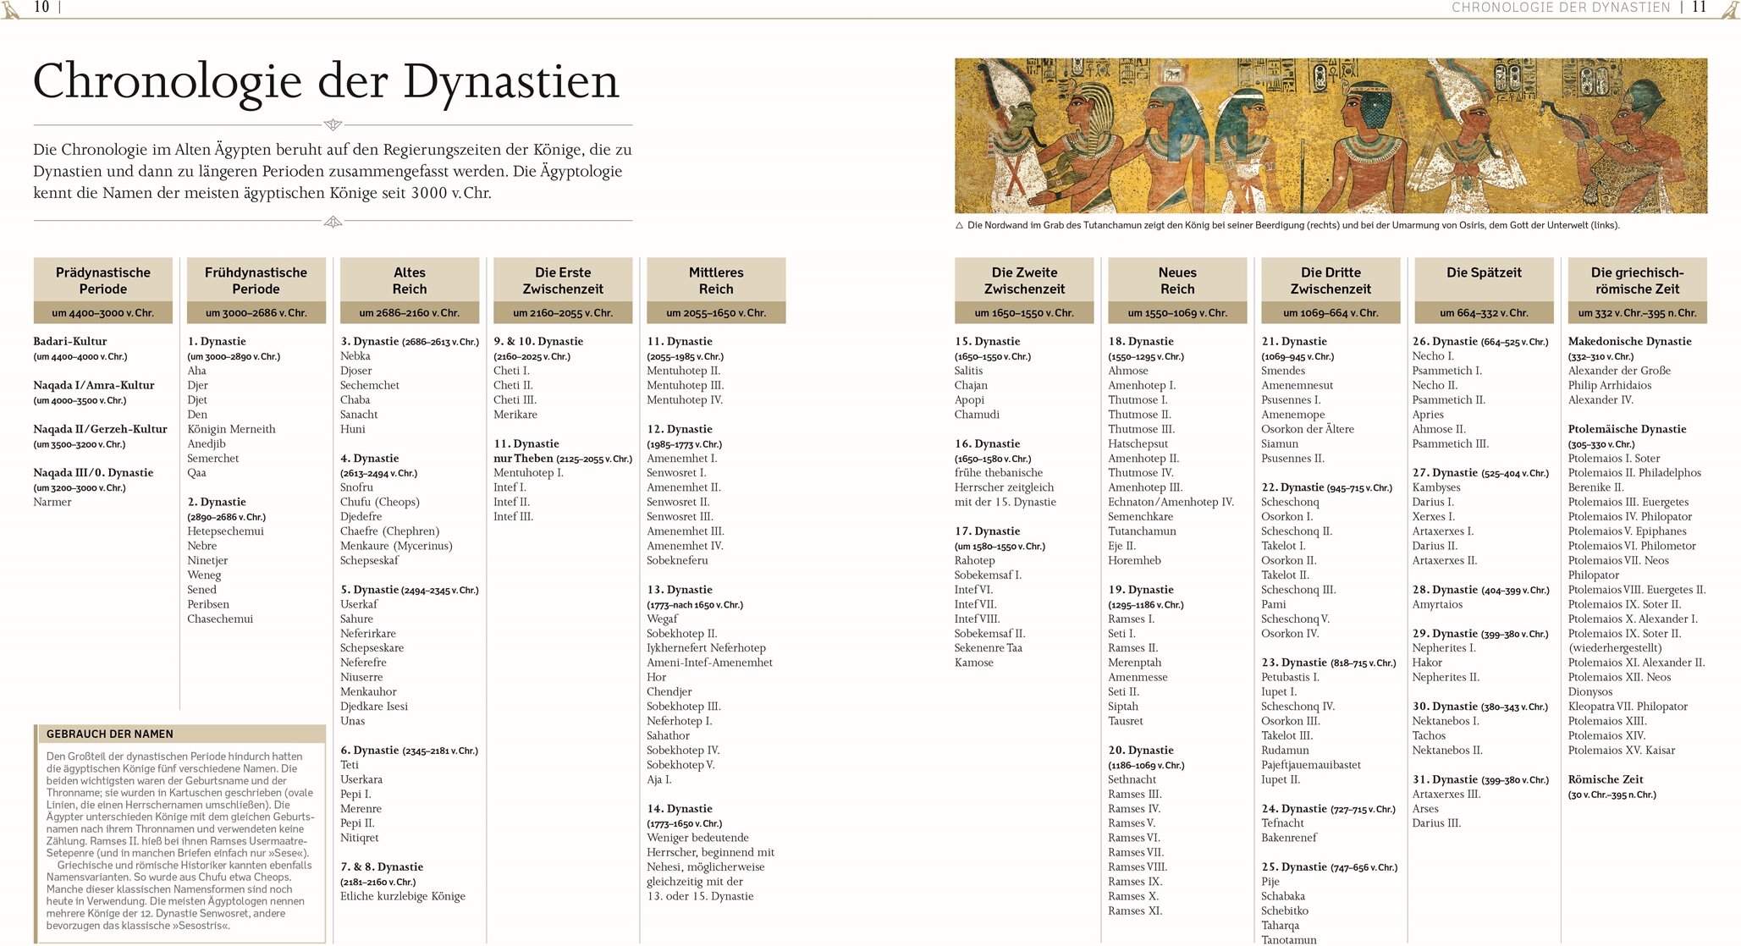Click 'Königin Merneith' in 1. Dynastie
1741x946 pixels.
[x=231, y=429]
